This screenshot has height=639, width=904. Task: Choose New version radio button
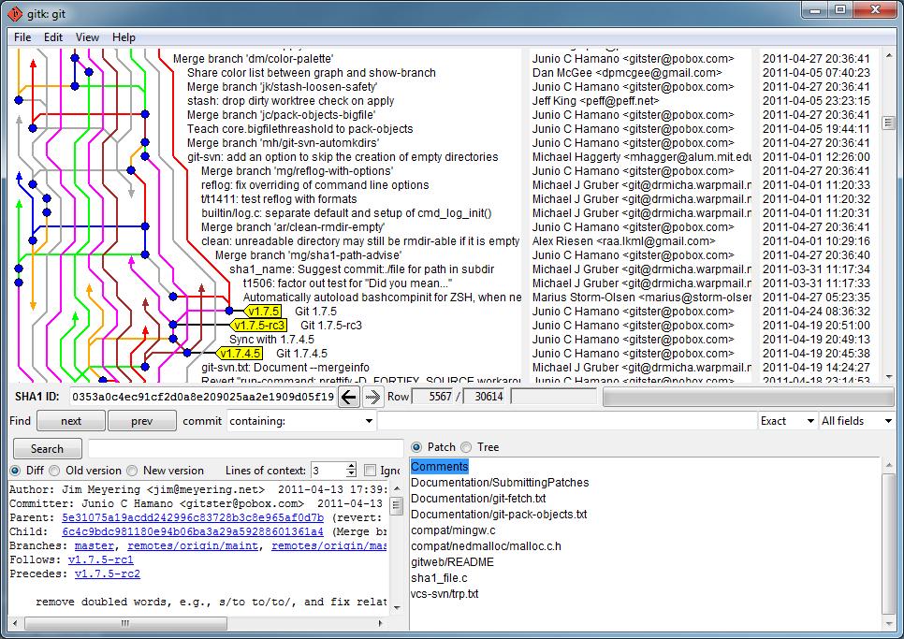[x=132, y=471]
